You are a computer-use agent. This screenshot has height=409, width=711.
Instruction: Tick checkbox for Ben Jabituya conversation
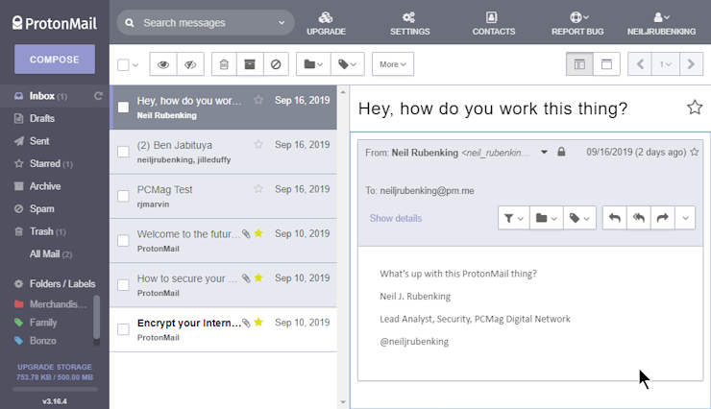[x=123, y=152]
